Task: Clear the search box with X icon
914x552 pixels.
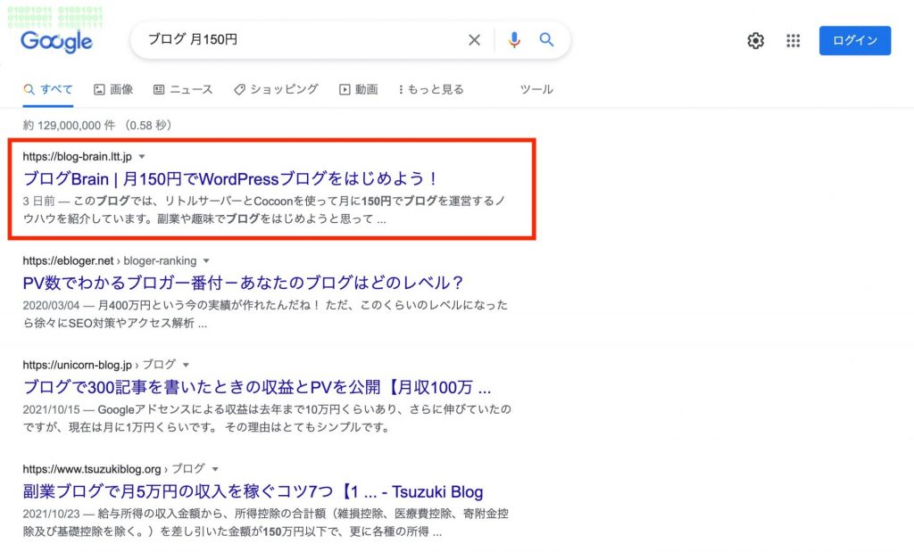Action: pyautogui.click(x=475, y=39)
